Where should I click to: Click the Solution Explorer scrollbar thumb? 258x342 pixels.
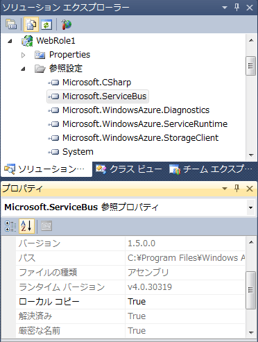[x=250, y=66]
